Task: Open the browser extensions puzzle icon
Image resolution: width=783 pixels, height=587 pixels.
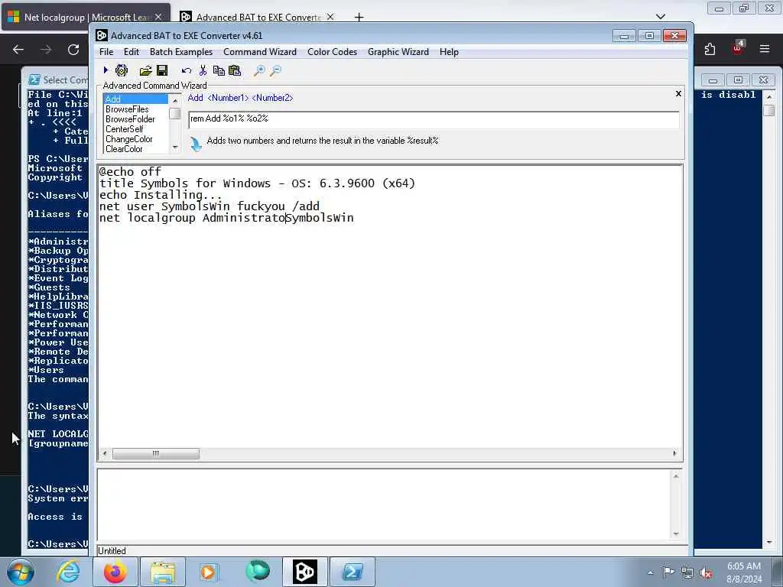Action: tap(710, 49)
